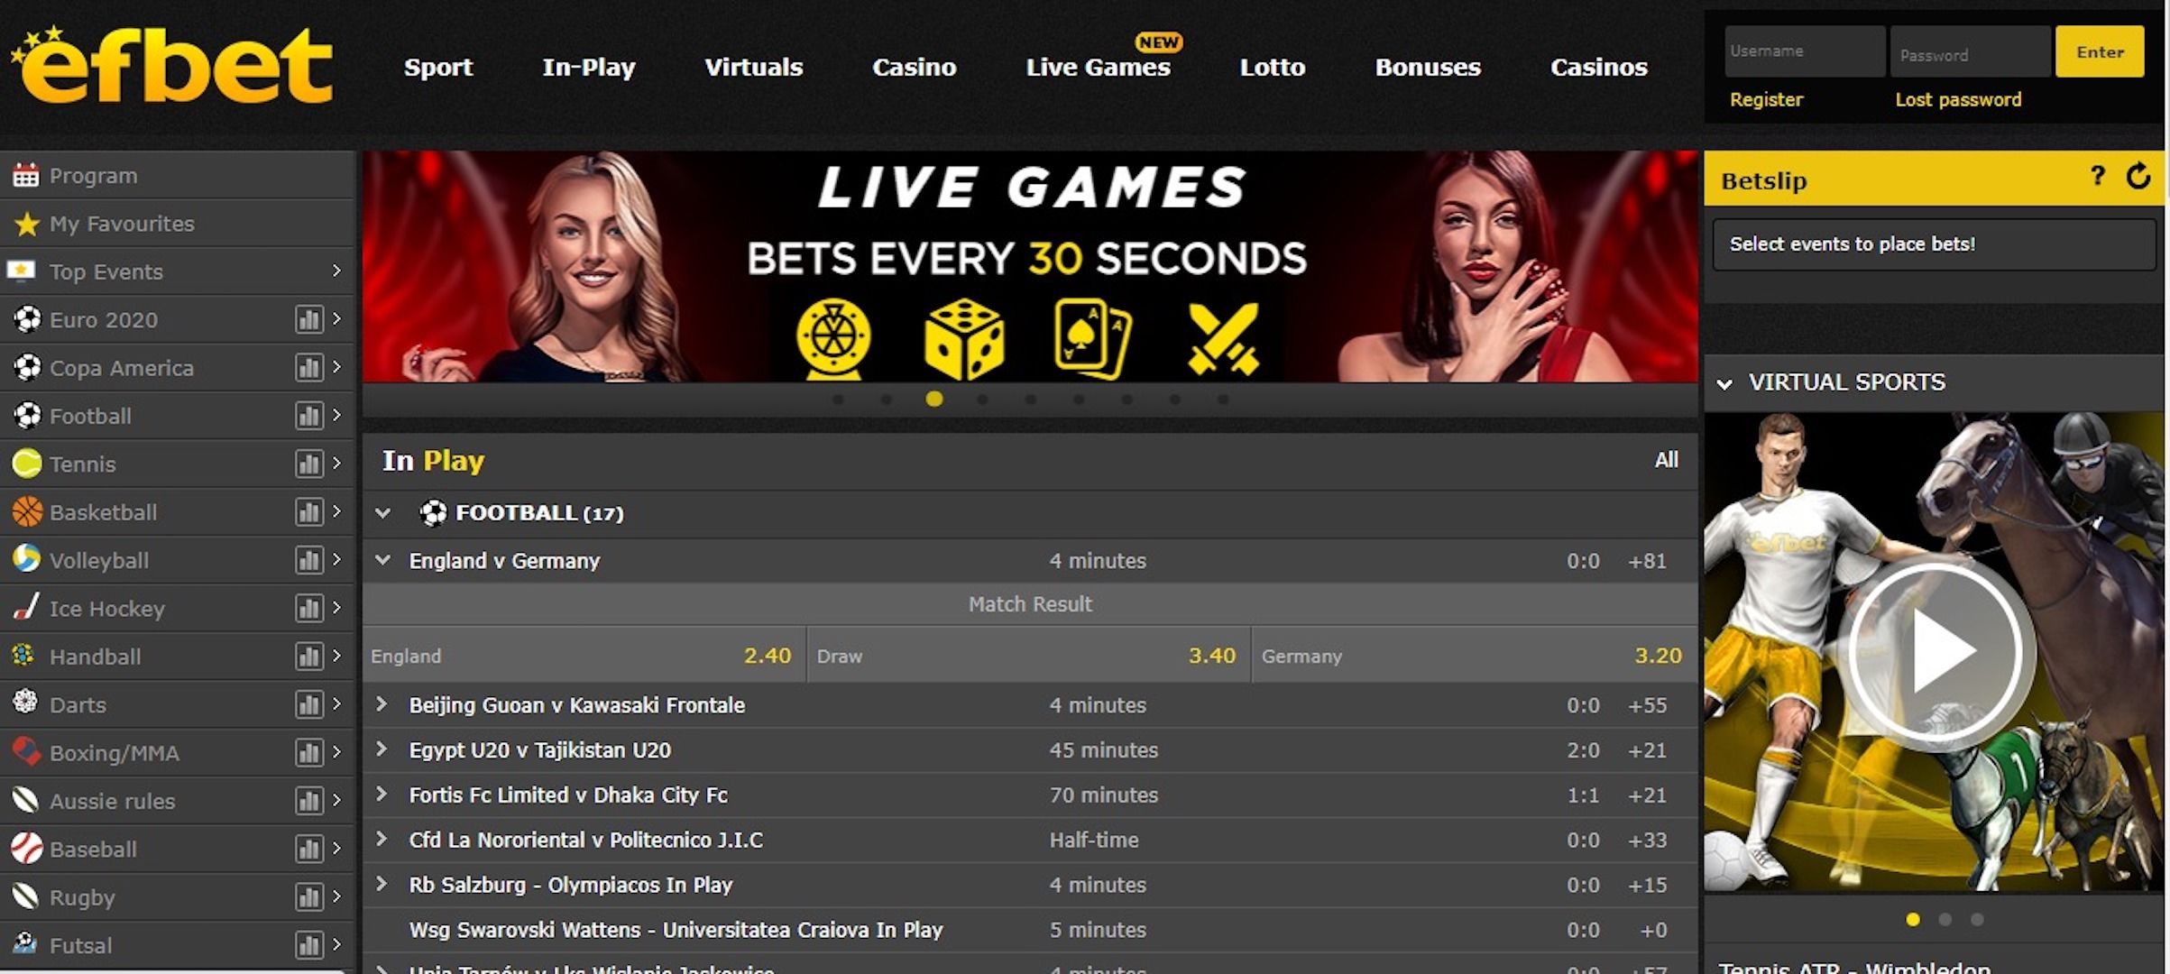Open statistics icon next to Tennis
Screen dimensions: 2170x974
(x=308, y=464)
